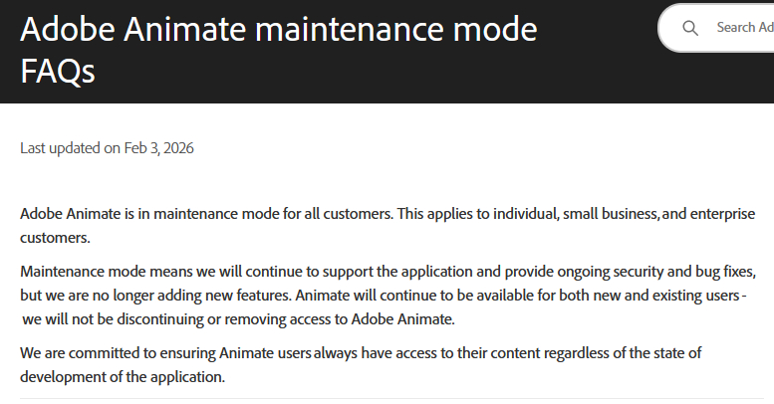Click the Feb 3, 2026 date
The width and height of the screenshot is (774, 404).
pos(158,148)
